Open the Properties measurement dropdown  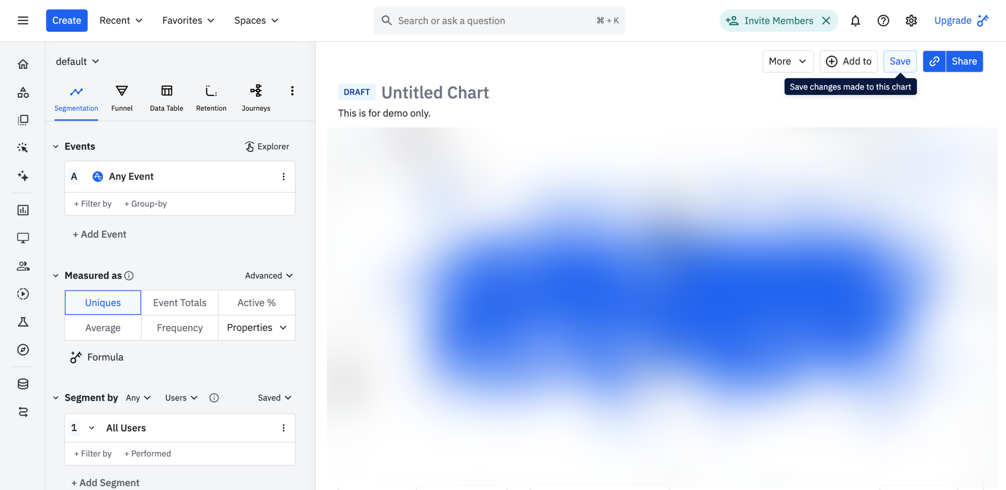click(256, 328)
